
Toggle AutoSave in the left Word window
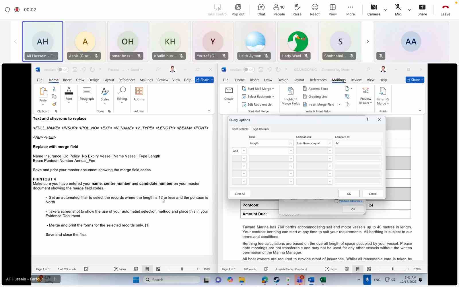tap(63, 69)
